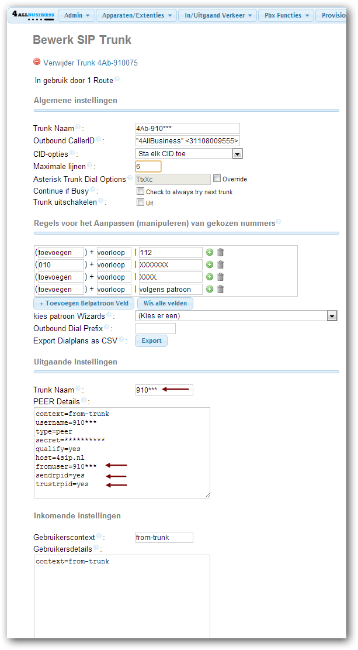Click the green add icon on the 112 row

click(x=210, y=252)
